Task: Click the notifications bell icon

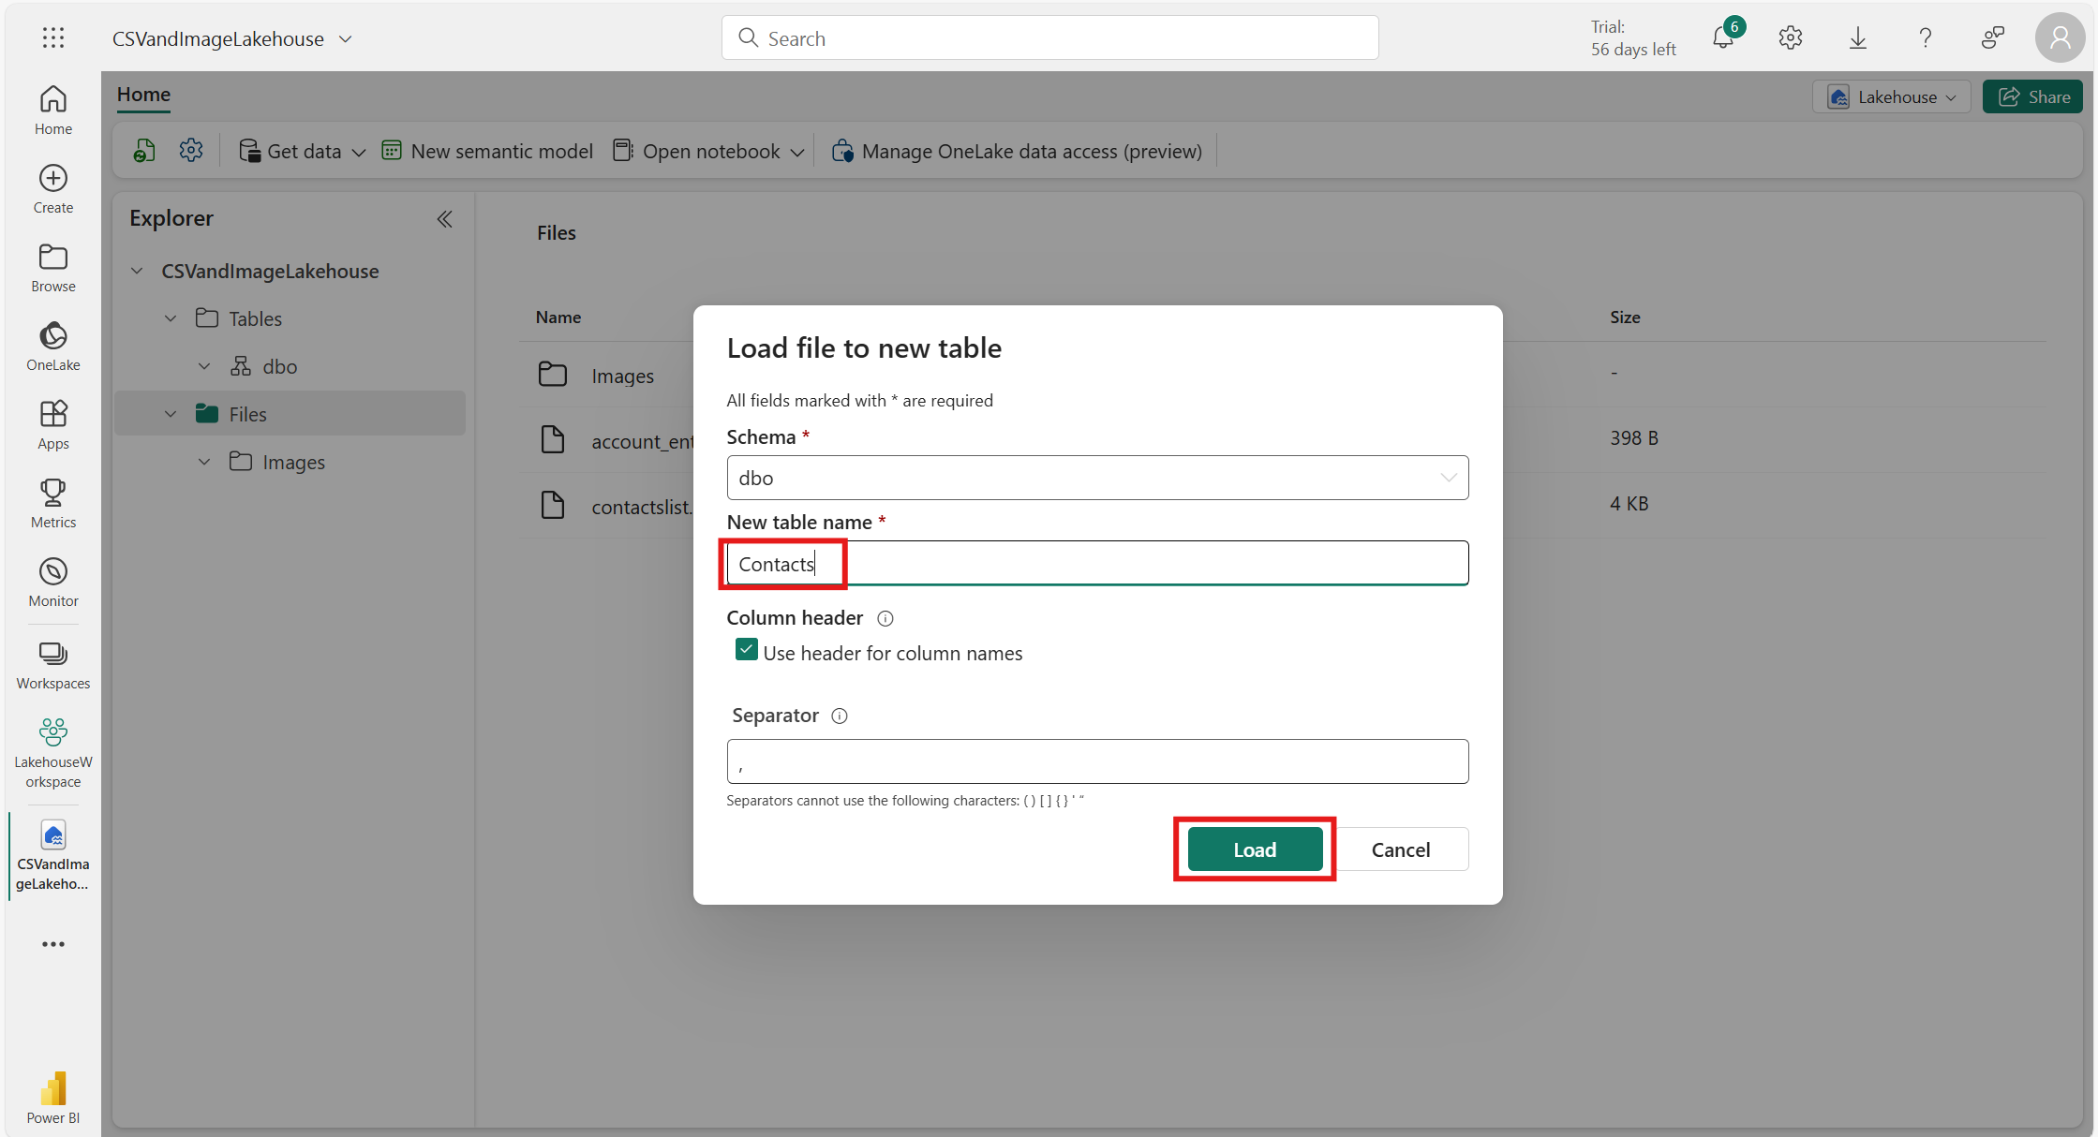Action: click(1722, 38)
